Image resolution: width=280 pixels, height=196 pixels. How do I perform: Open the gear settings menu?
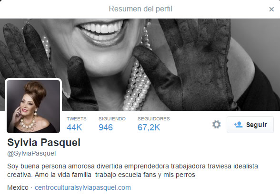point(216,124)
